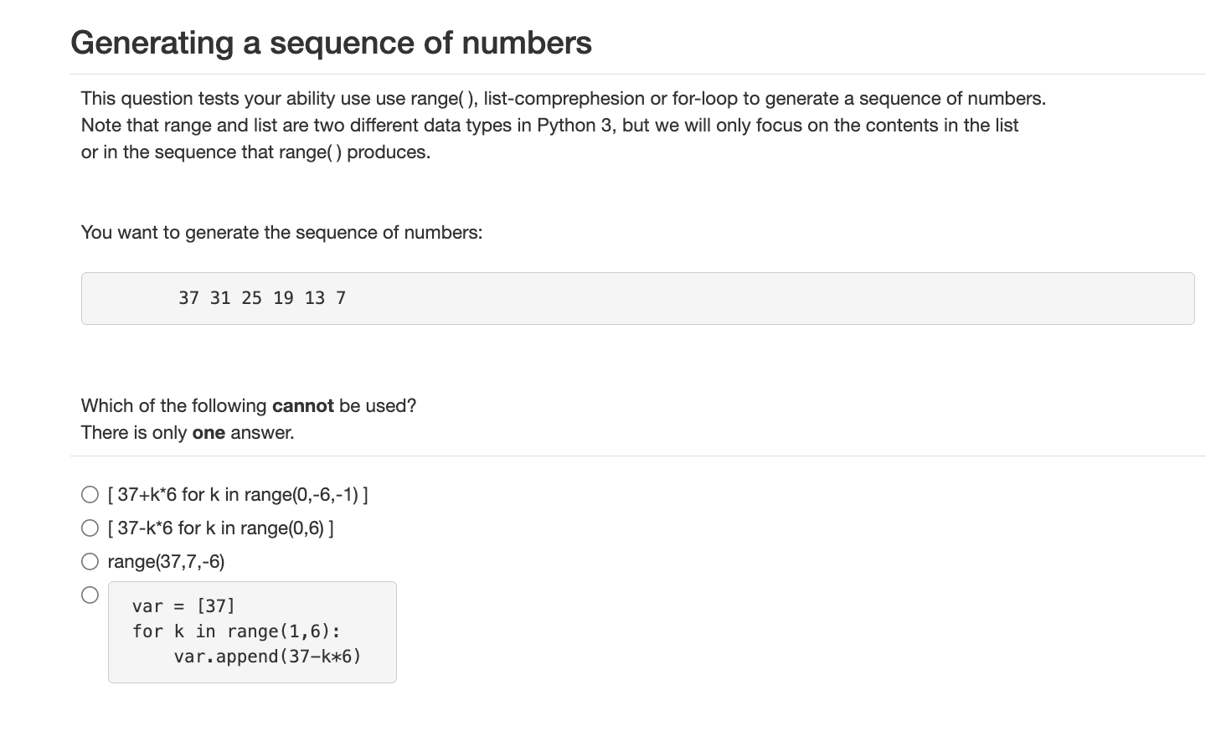Image resolution: width=1221 pixels, height=742 pixels.
Task: Click the heading 'Generating a sequence of numbers'
Action: point(332,43)
